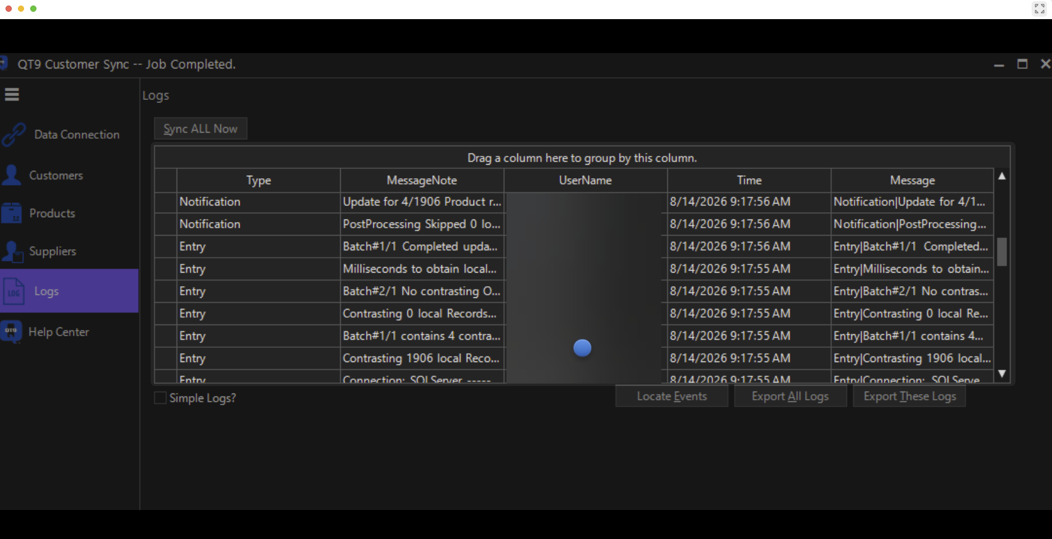
Task: Open the Data Connection page
Action: click(77, 134)
